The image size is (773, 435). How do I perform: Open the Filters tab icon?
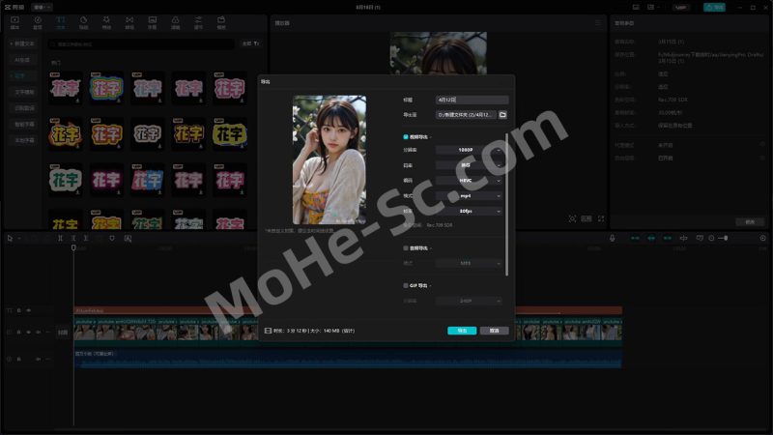point(175,22)
